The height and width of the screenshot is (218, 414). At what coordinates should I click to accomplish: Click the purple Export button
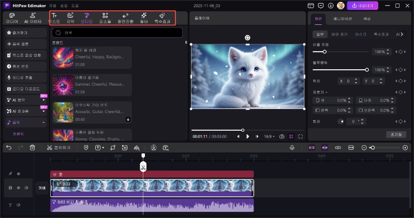[363, 6]
